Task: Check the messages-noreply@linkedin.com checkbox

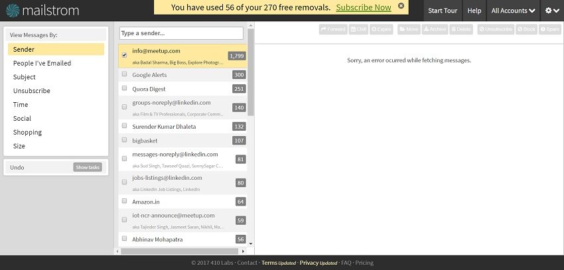Action: [125, 159]
